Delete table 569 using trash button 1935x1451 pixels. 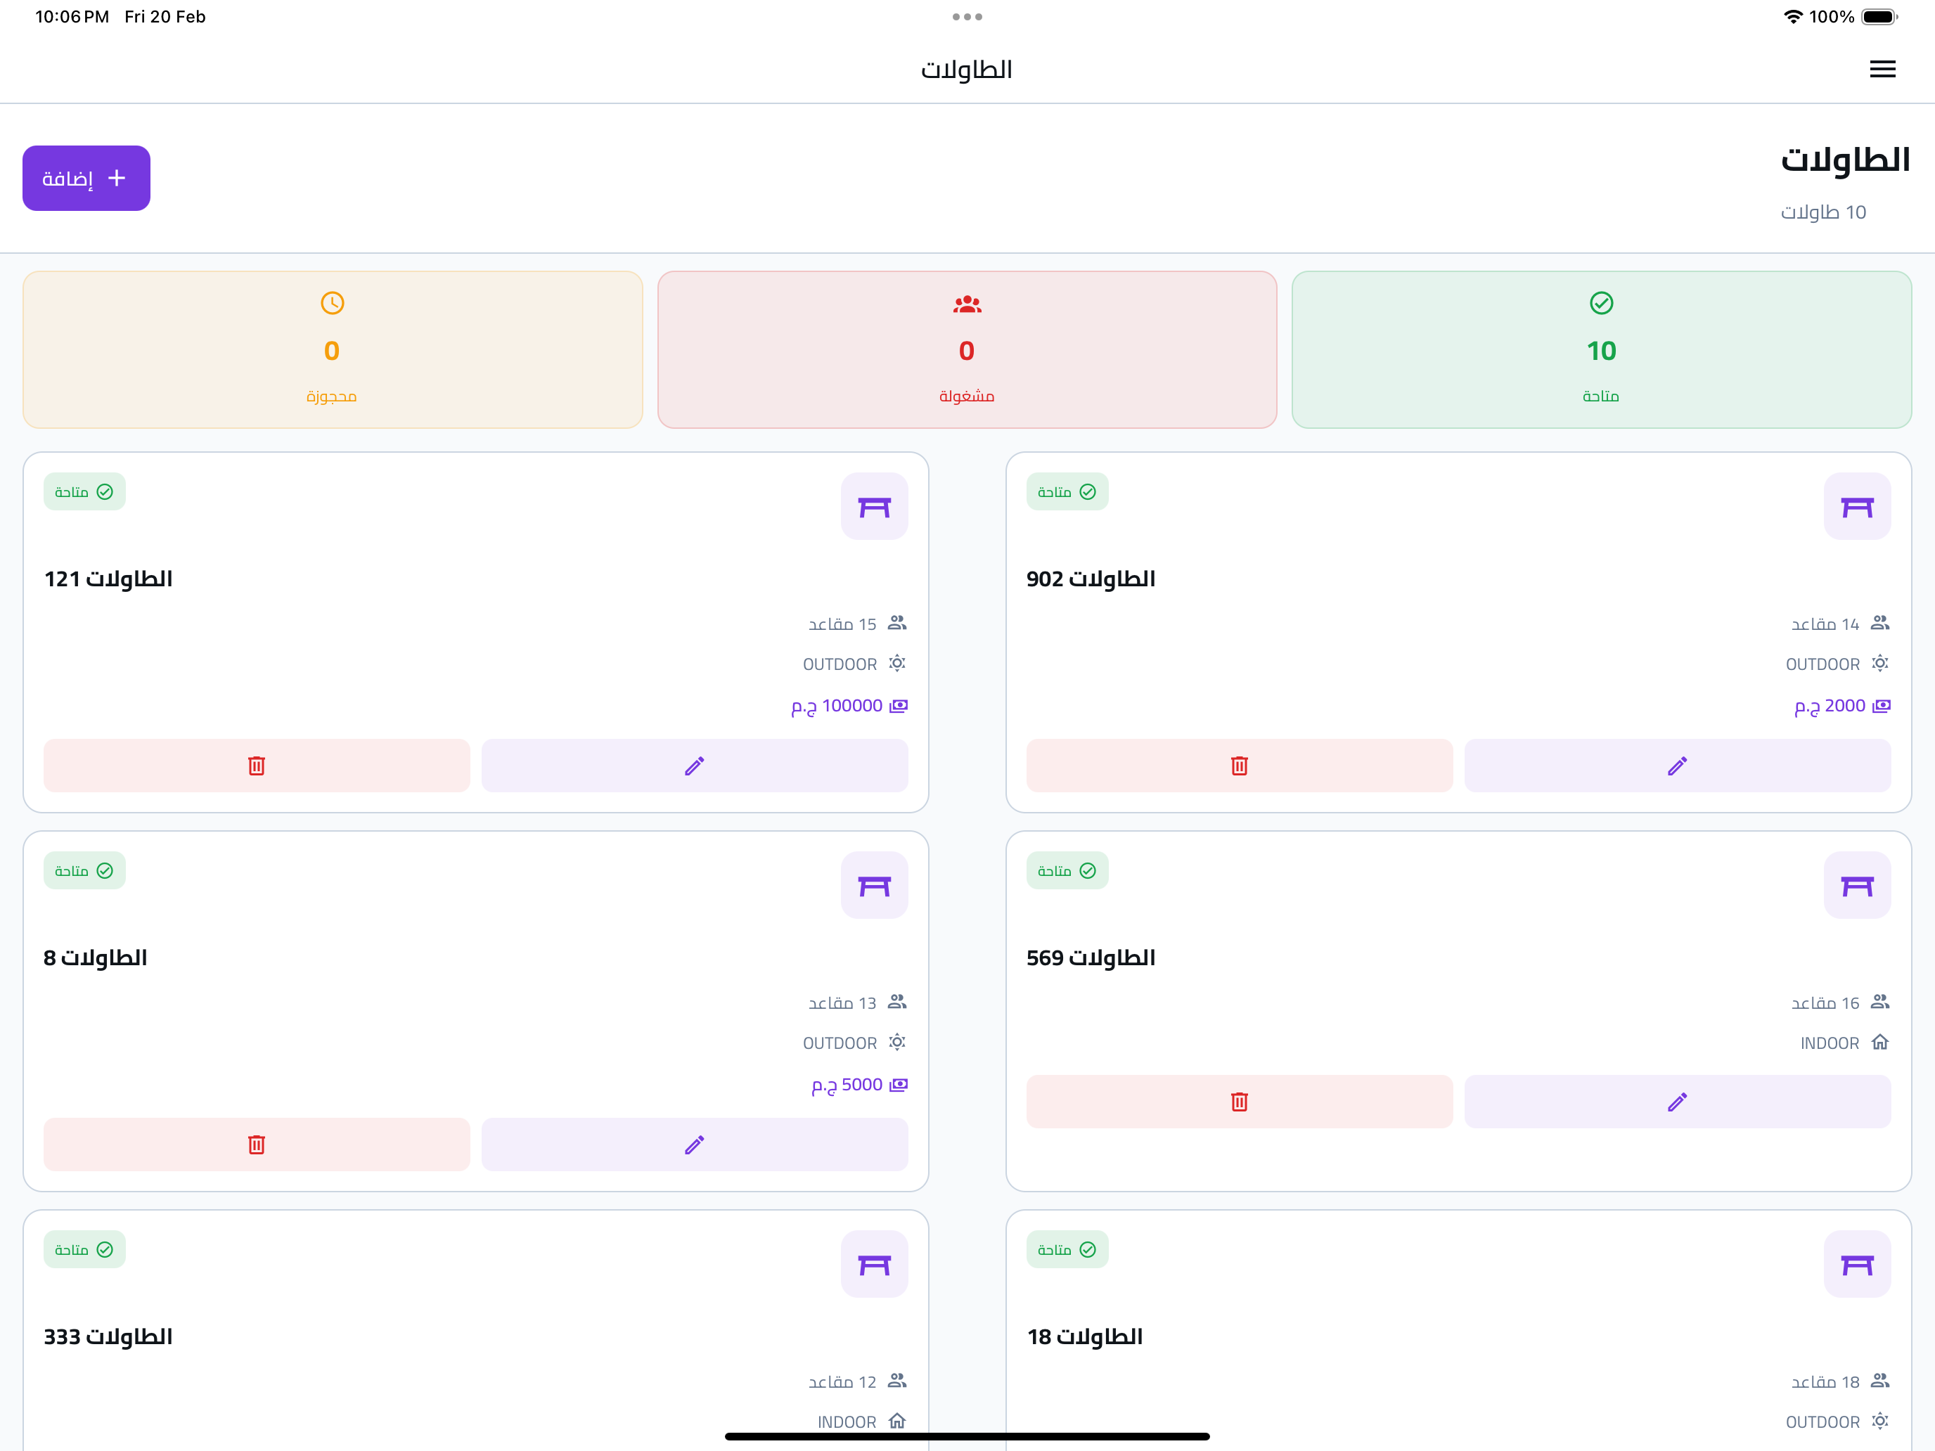click(1239, 1101)
